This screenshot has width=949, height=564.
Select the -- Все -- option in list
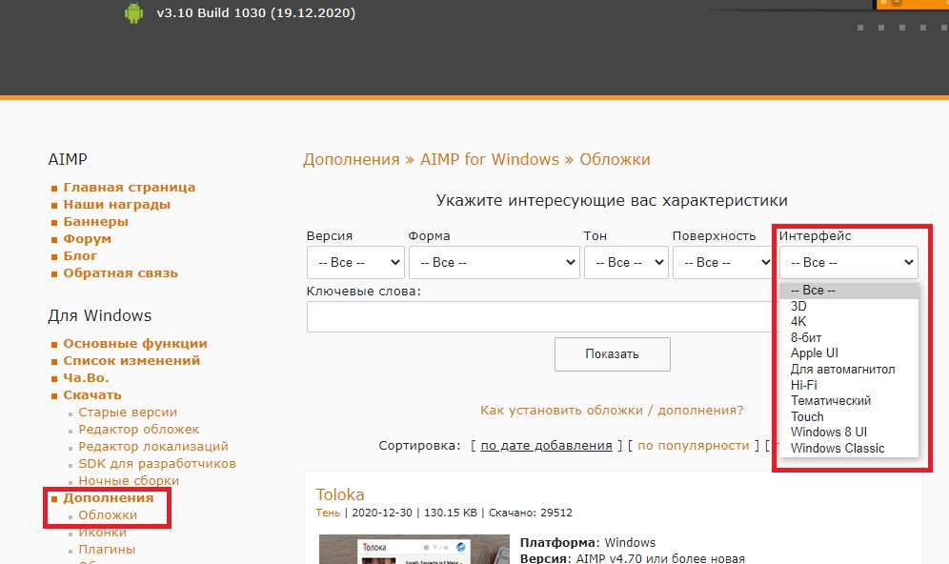click(x=849, y=291)
